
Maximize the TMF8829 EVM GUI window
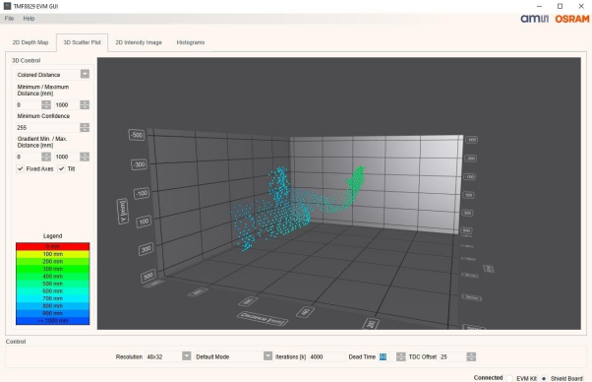click(x=560, y=6)
